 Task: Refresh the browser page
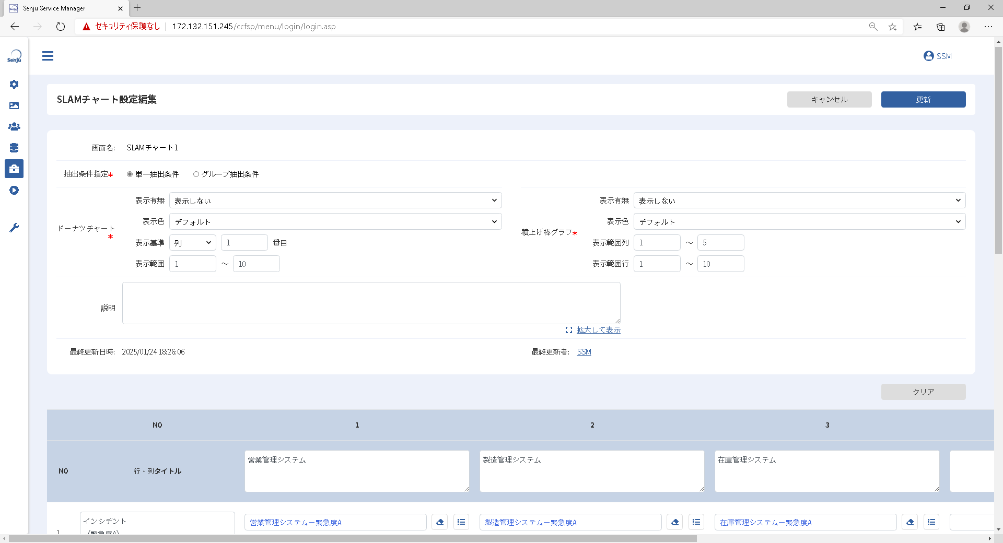[x=61, y=27]
